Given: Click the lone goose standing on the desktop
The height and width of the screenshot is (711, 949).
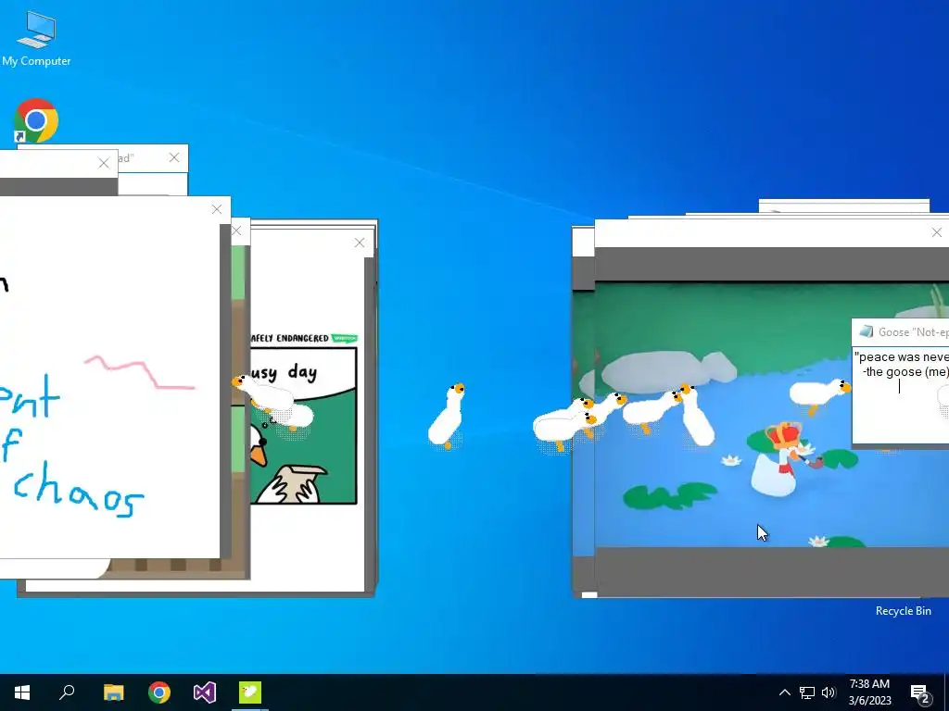Looking at the screenshot, I should pos(447,417).
